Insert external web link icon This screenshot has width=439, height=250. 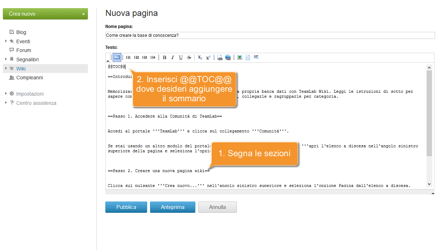coord(228,57)
